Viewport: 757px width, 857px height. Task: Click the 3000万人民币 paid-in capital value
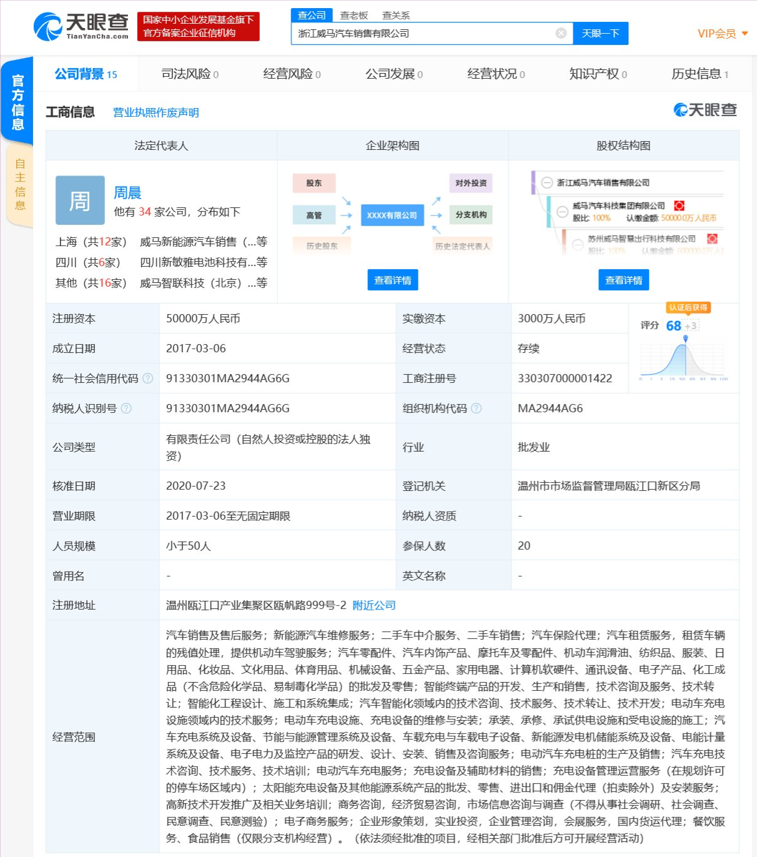[552, 319]
